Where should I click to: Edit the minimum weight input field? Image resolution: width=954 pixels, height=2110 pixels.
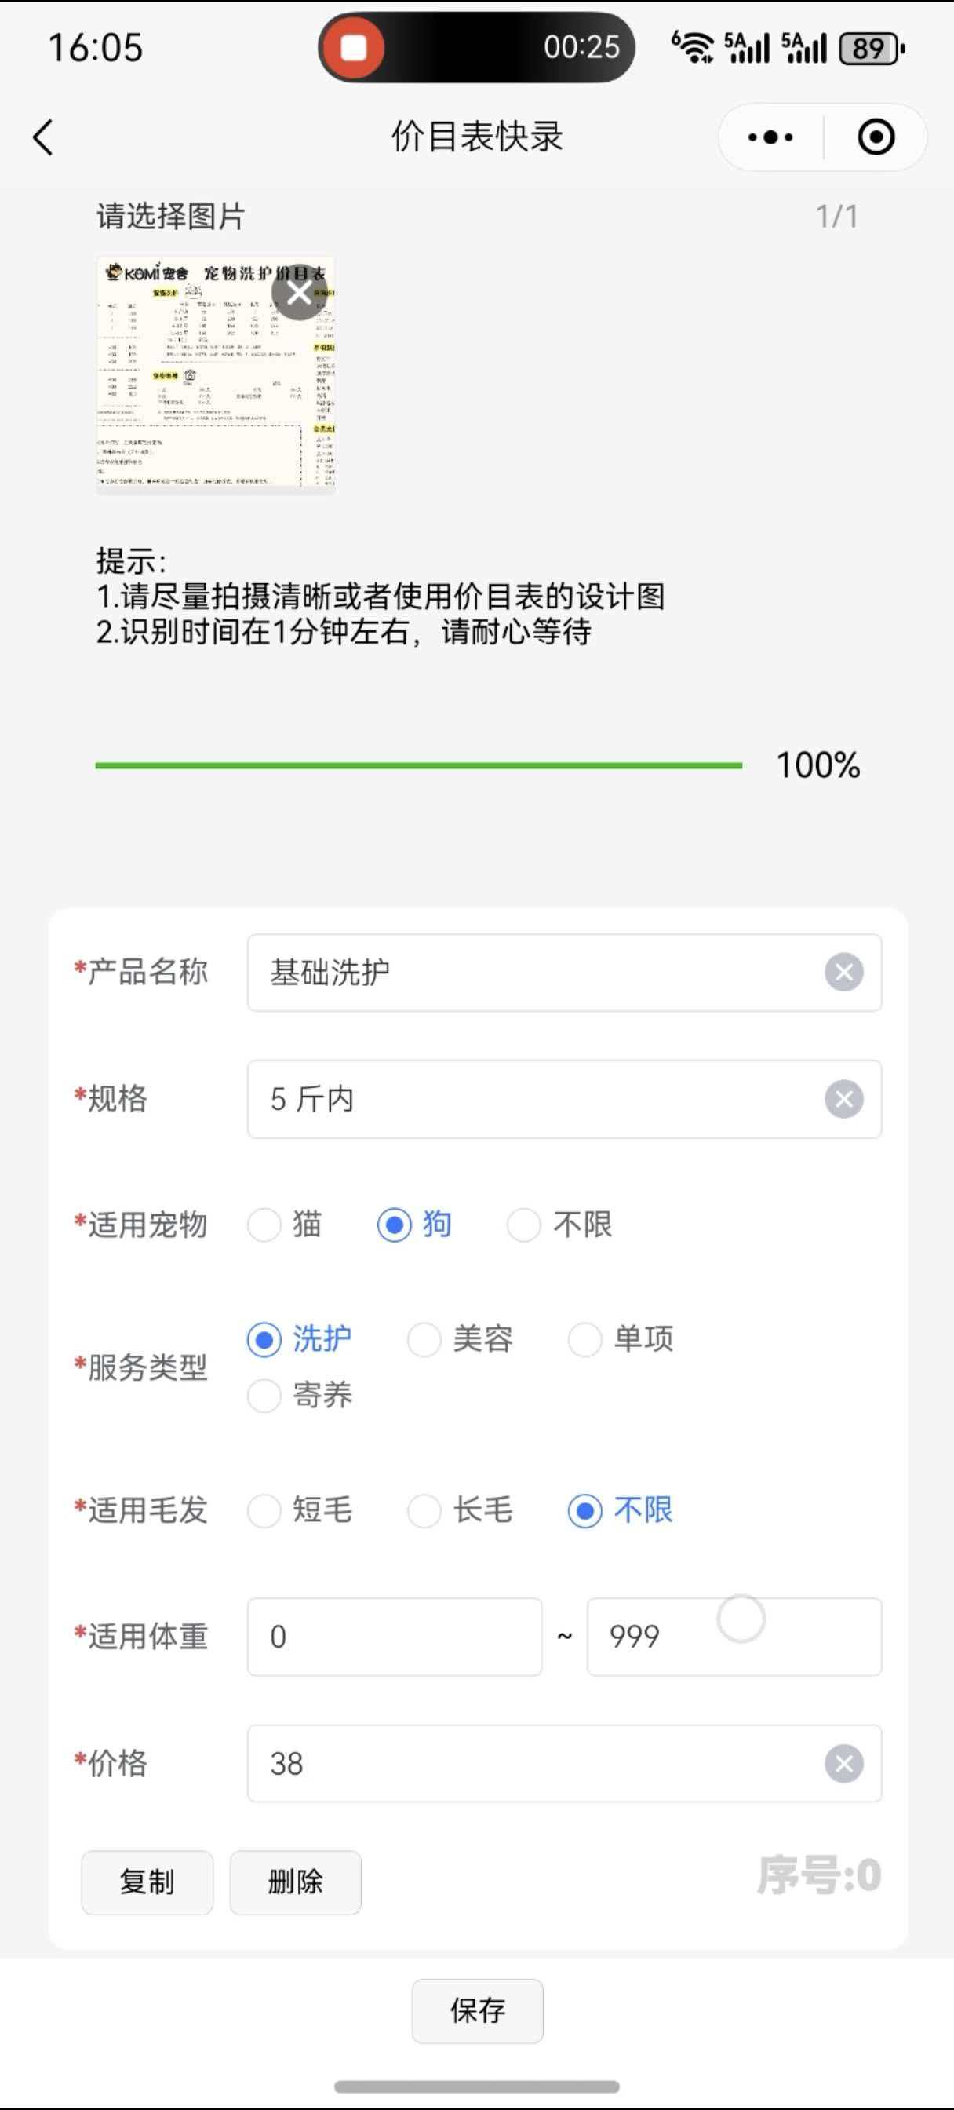394,1637
